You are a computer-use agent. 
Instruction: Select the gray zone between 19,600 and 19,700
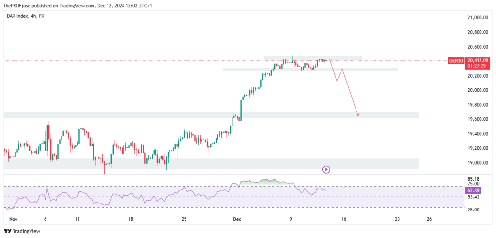(x=211, y=115)
